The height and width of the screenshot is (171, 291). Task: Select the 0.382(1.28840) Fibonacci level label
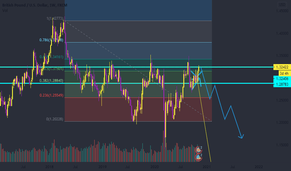pos(52,81)
